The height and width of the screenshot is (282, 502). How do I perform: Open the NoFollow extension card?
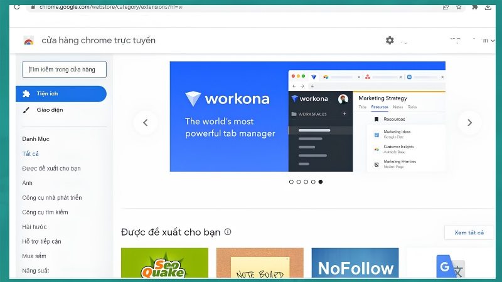pyautogui.click(x=355, y=263)
